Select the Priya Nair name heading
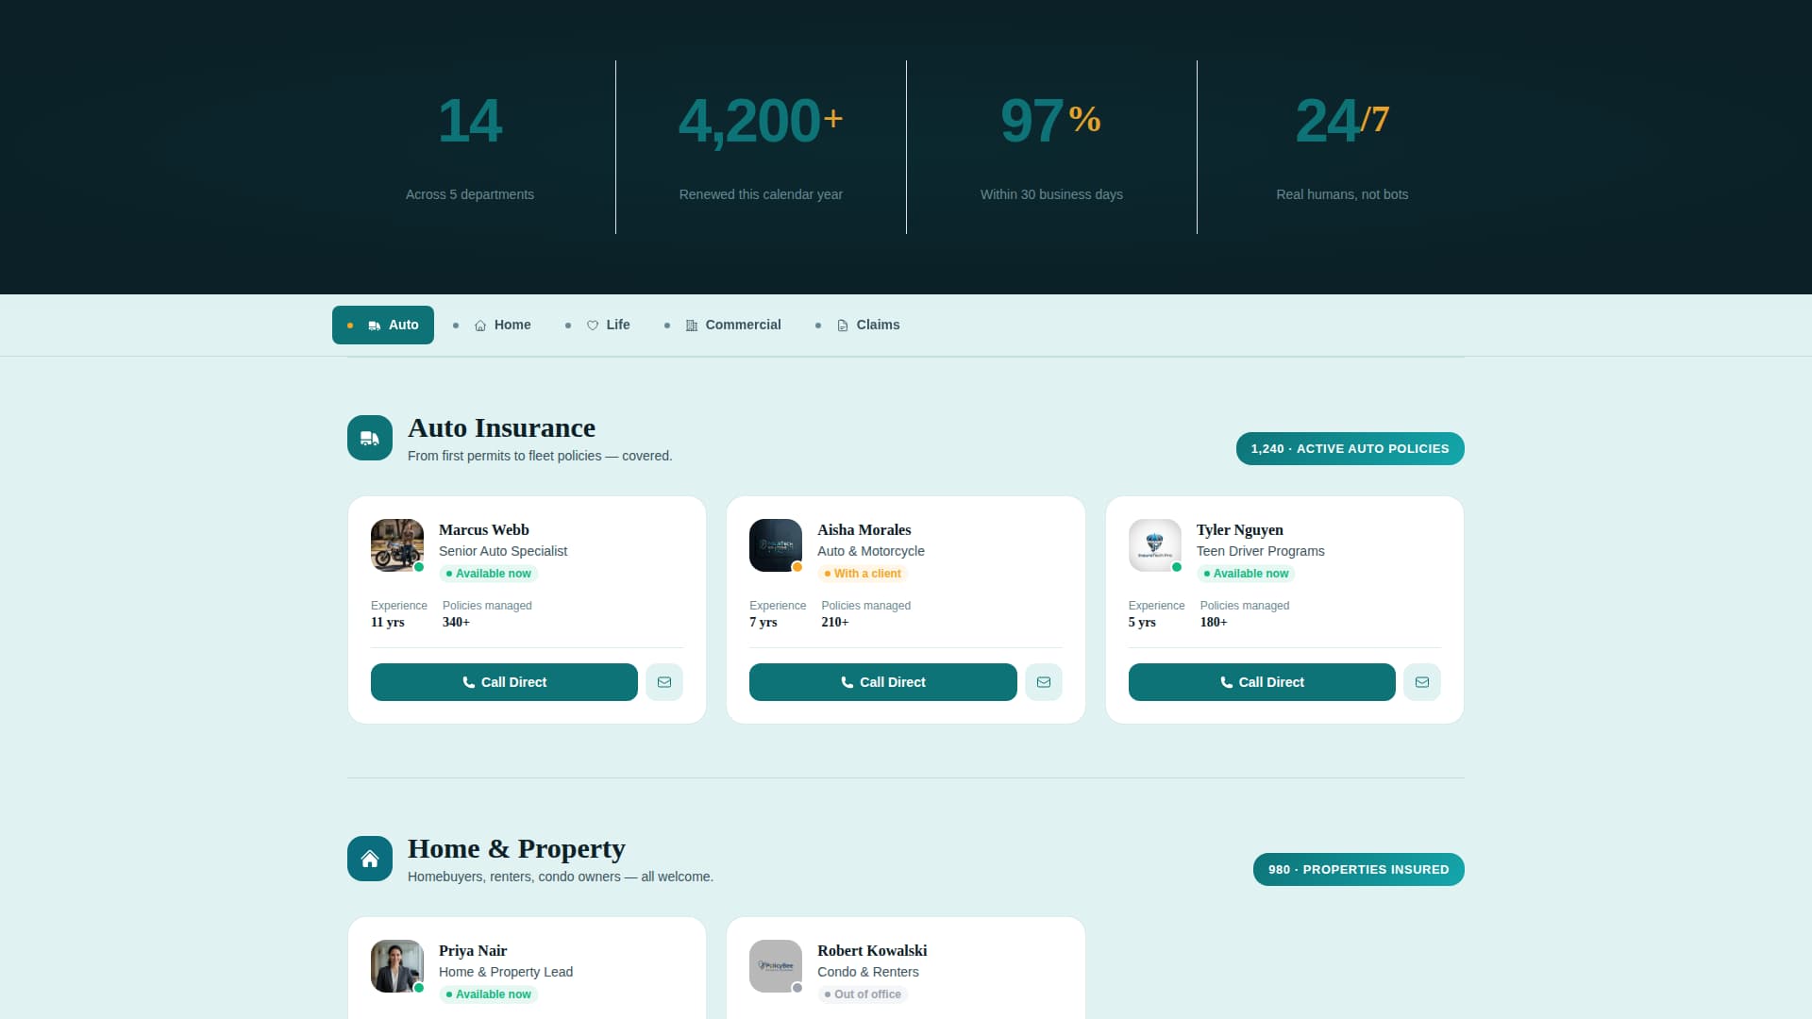This screenshot has width=1812, height=1019. click(x=473, y=951)
